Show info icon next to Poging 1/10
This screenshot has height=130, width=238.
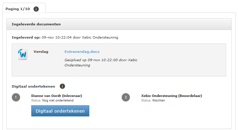(36, 9)
